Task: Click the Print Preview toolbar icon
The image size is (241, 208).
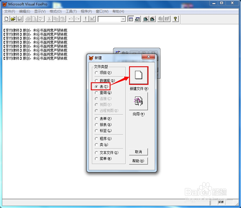Action: pyautogui.click(x=35, y=19)
